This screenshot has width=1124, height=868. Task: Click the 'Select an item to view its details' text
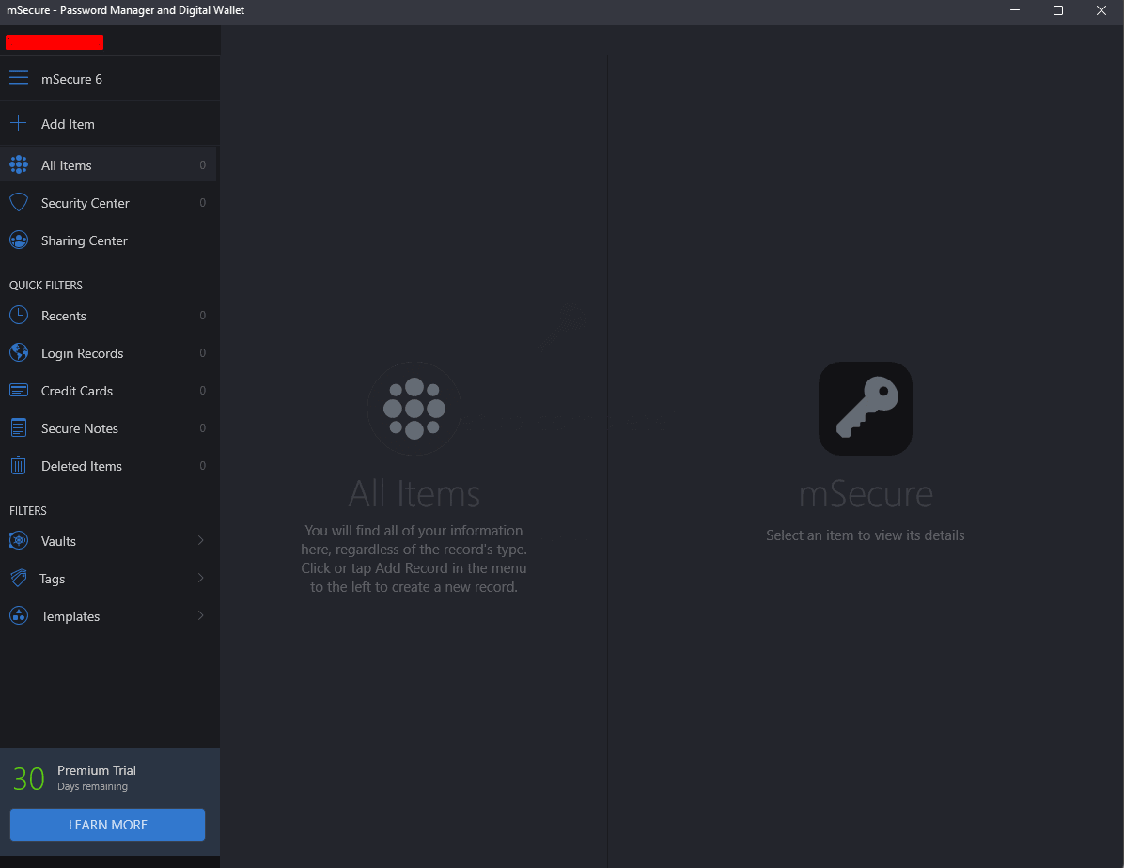(x=866, y=535)
